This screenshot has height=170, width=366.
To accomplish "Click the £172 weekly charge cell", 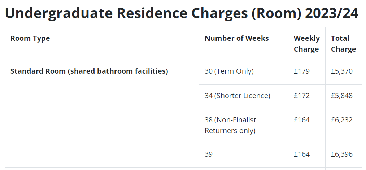I will 302,96.
